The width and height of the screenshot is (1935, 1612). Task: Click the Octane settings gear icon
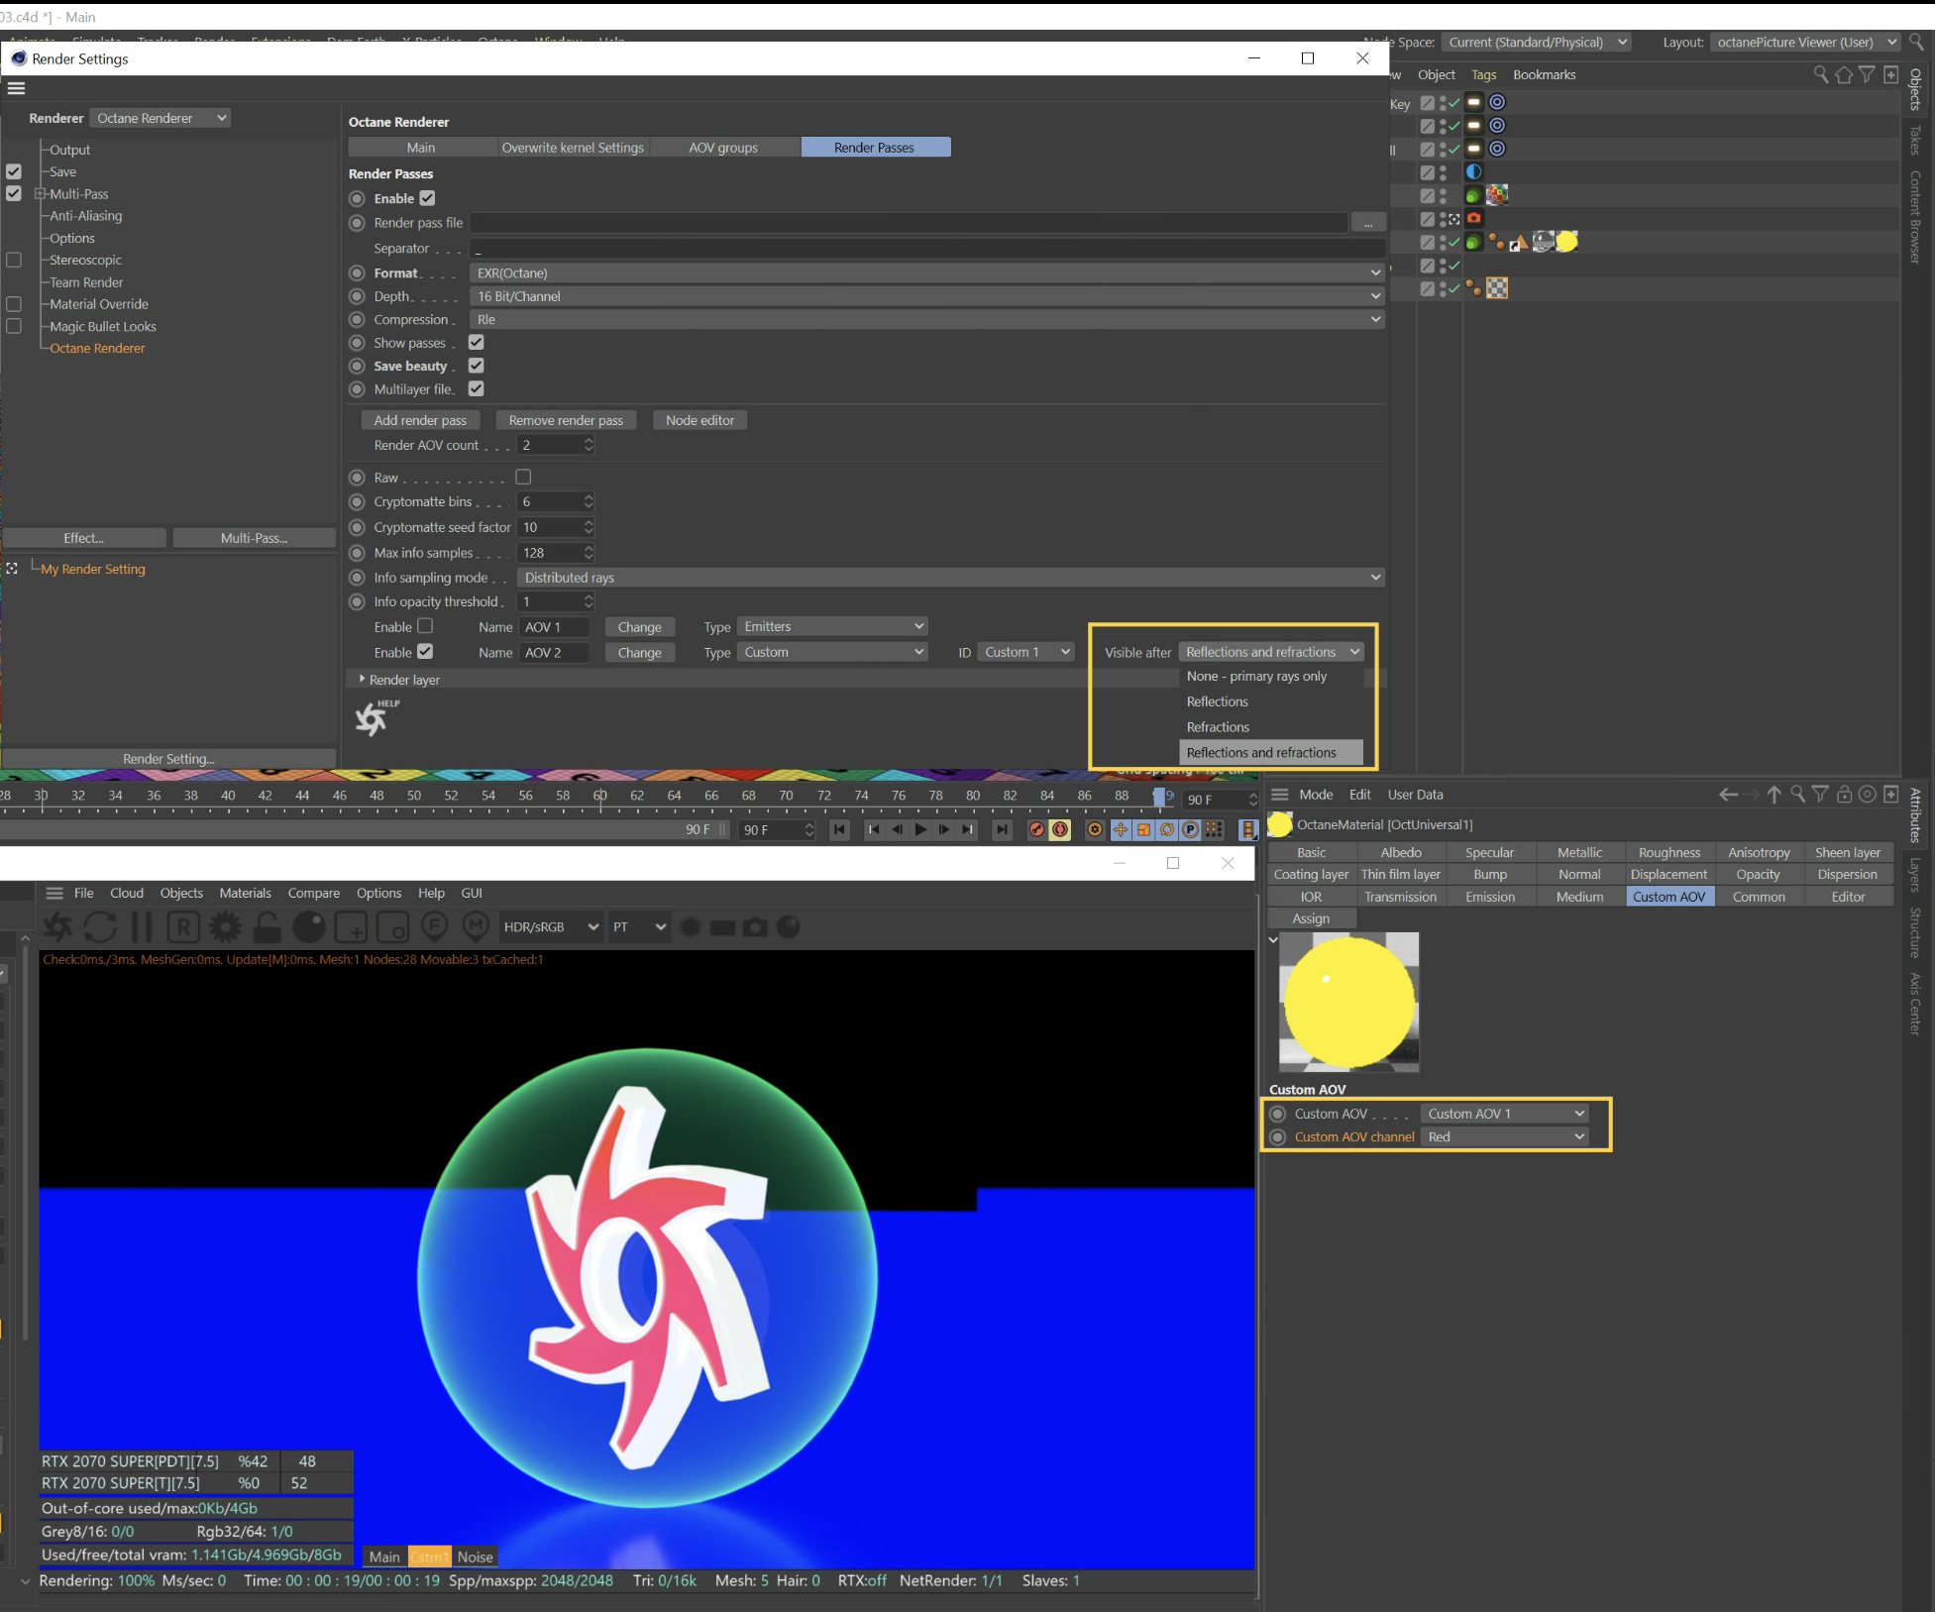[225, 927]
